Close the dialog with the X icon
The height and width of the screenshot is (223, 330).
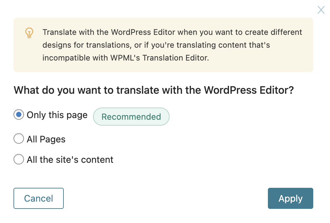[x=321, y=10]
